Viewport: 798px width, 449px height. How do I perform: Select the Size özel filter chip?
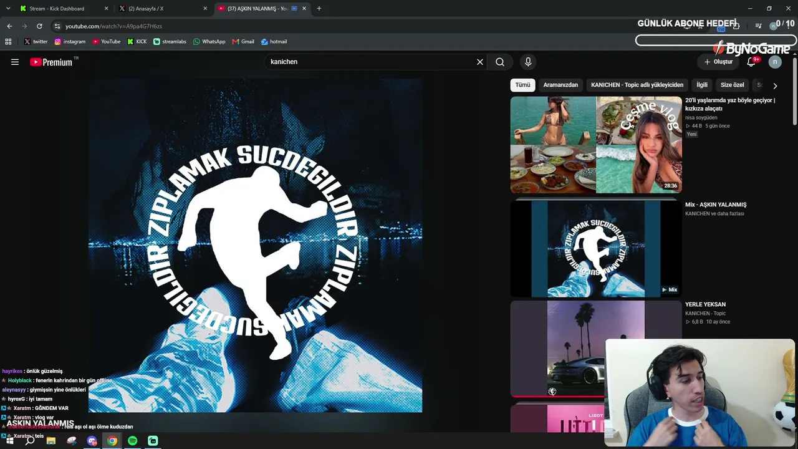pos(733,85)
